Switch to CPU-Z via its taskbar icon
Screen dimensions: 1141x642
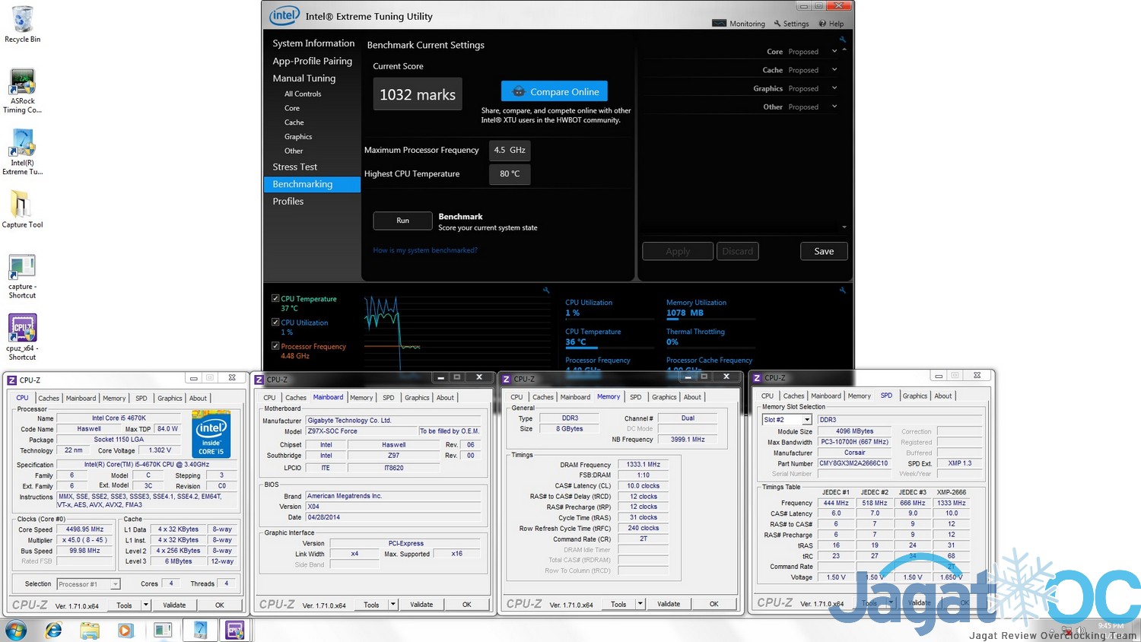click(x=234, y=630)
